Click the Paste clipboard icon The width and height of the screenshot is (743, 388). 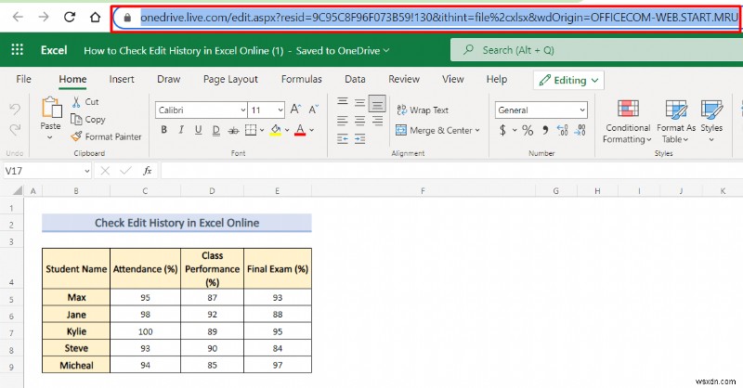51,107
